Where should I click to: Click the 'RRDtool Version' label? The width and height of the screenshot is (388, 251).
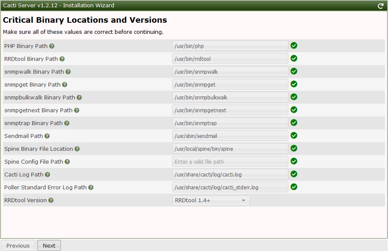25,200
